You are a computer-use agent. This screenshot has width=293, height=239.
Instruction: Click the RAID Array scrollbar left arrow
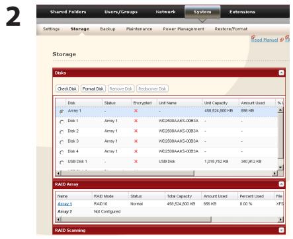click(58, 219)
